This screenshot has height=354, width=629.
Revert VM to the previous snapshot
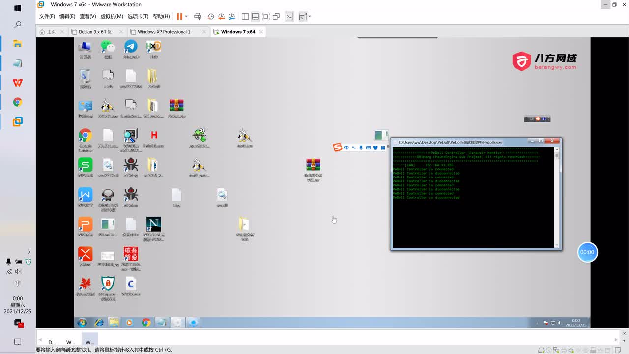point(221,16)
